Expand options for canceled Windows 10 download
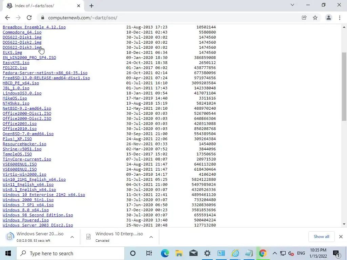This screenshot has height=260, width=347. click(x=151, y=237)
